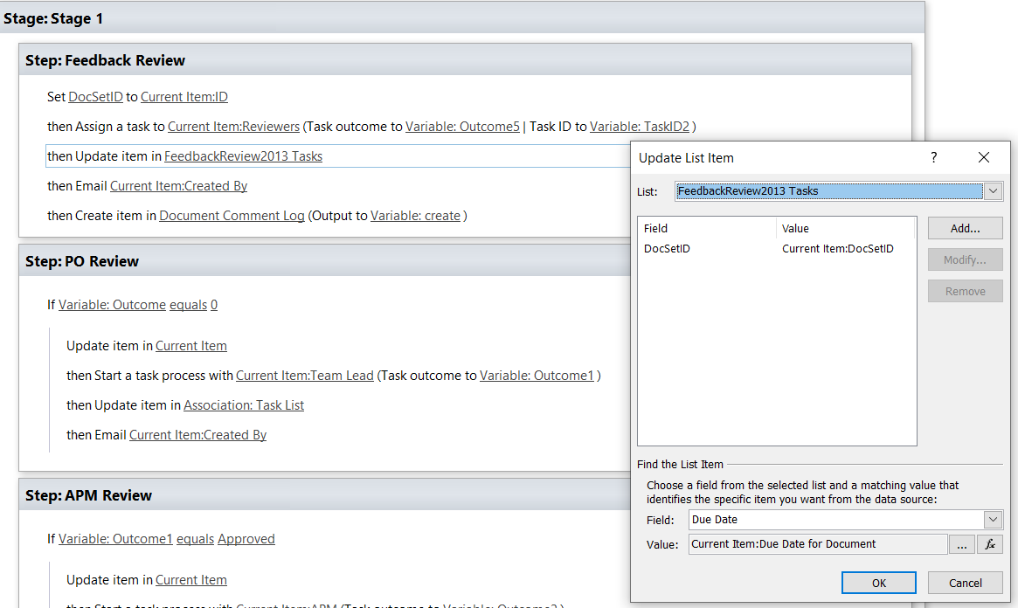This screenshot has height=608, width=1018.
Task: Open the Association: Task List link
Action: pos(244,404)
